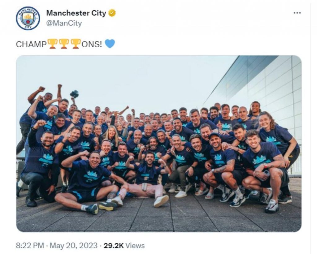Screen dimensions: 317x254
Task: Click the middle trophy emoji
Action: (x=64, y=44)
